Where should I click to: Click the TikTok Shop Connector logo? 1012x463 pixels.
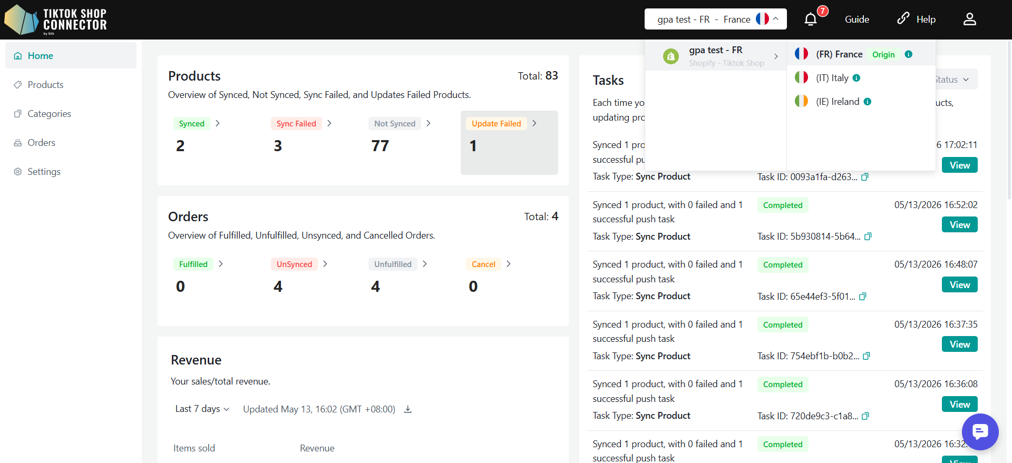[x=55, y=20]
